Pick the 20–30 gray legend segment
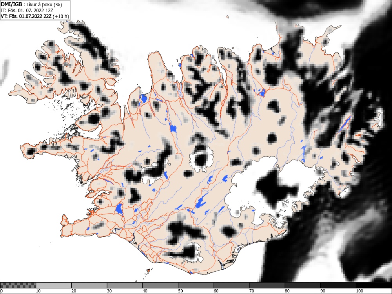 click(89, 285)
